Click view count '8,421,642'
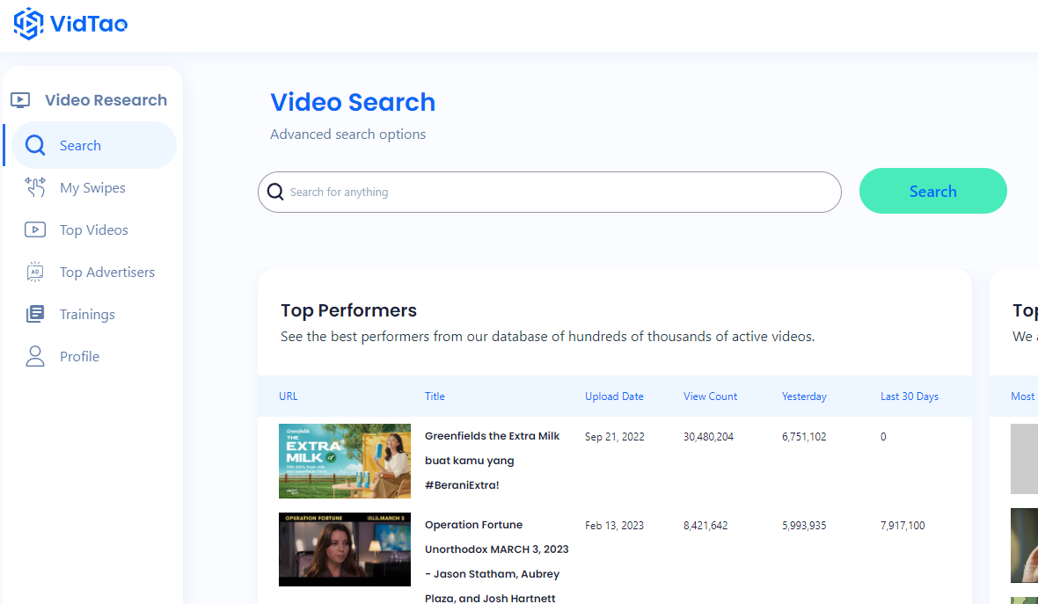The image size is (1038, 604). coord(705,525)
